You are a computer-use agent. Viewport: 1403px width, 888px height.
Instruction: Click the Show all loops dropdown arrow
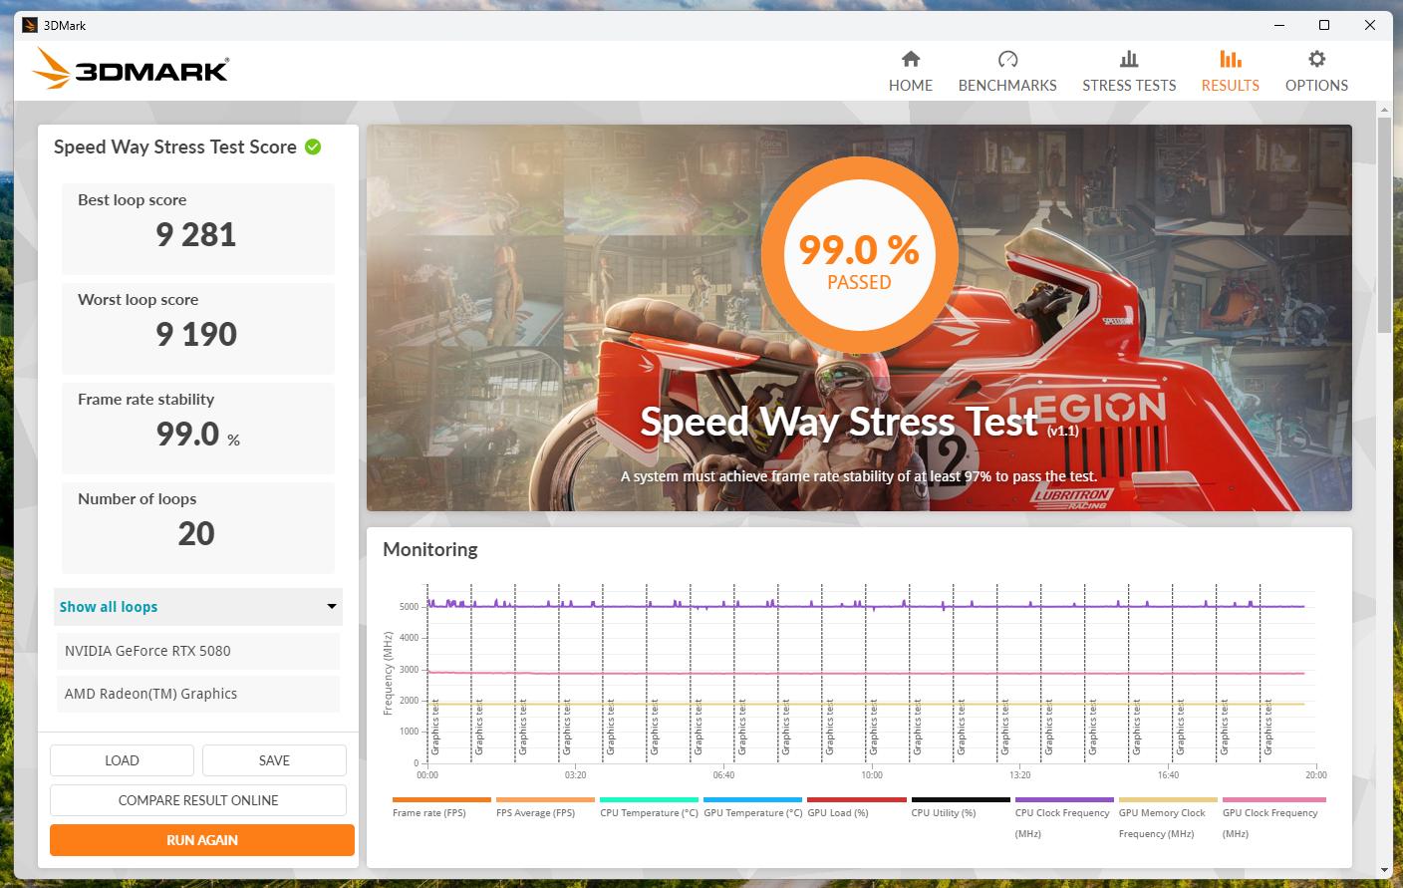[x=332, y=607]
